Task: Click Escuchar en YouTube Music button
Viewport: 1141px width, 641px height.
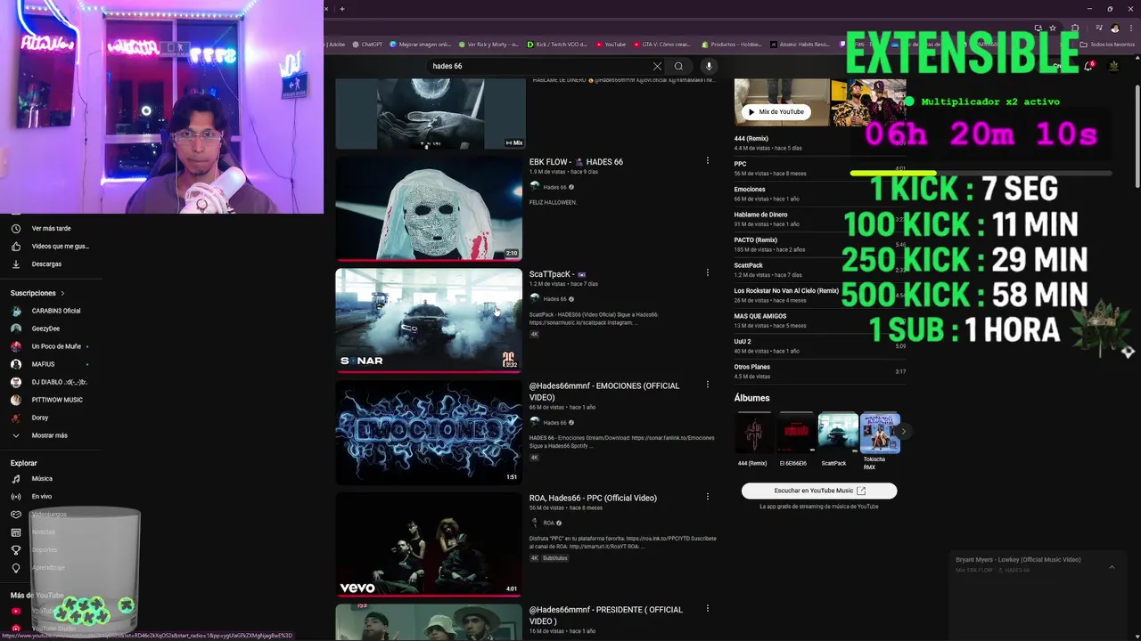Action: tap(819, 491)
